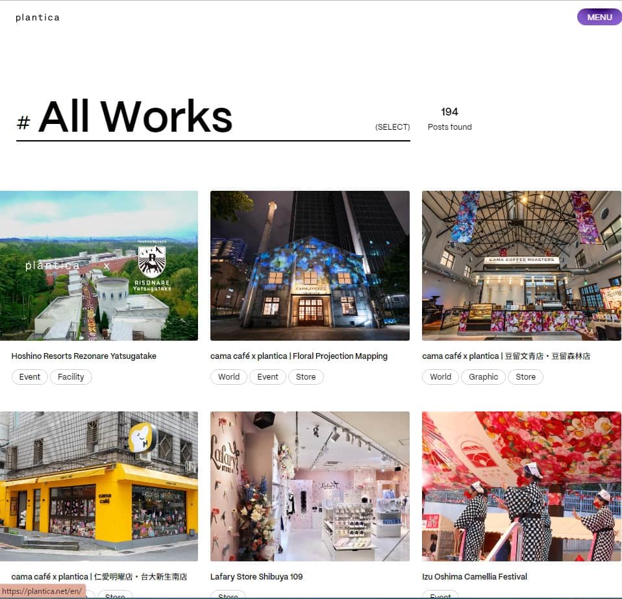Select the Event tag under Floral Projection Mapping
Image resolution: width=622 pixels, height=599 pixels.
tap(267, 377)
